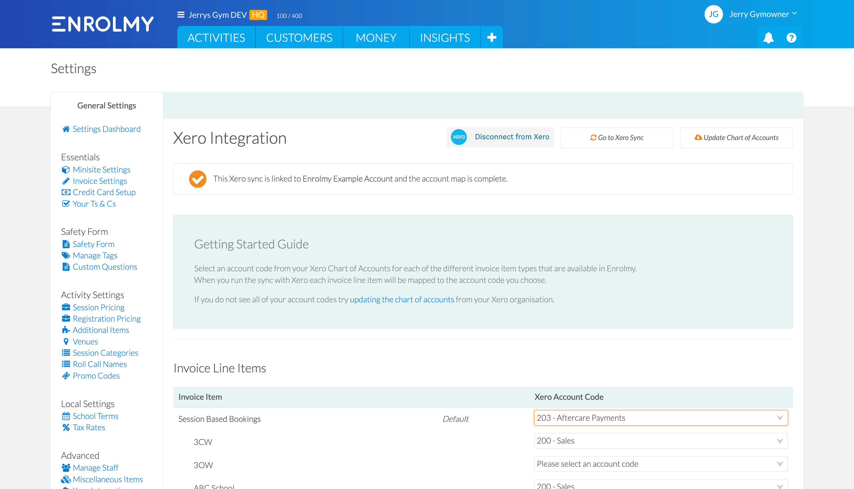Click the map pin icon beside Venues
Screen dimensions: 854x489
coord(66,342)
